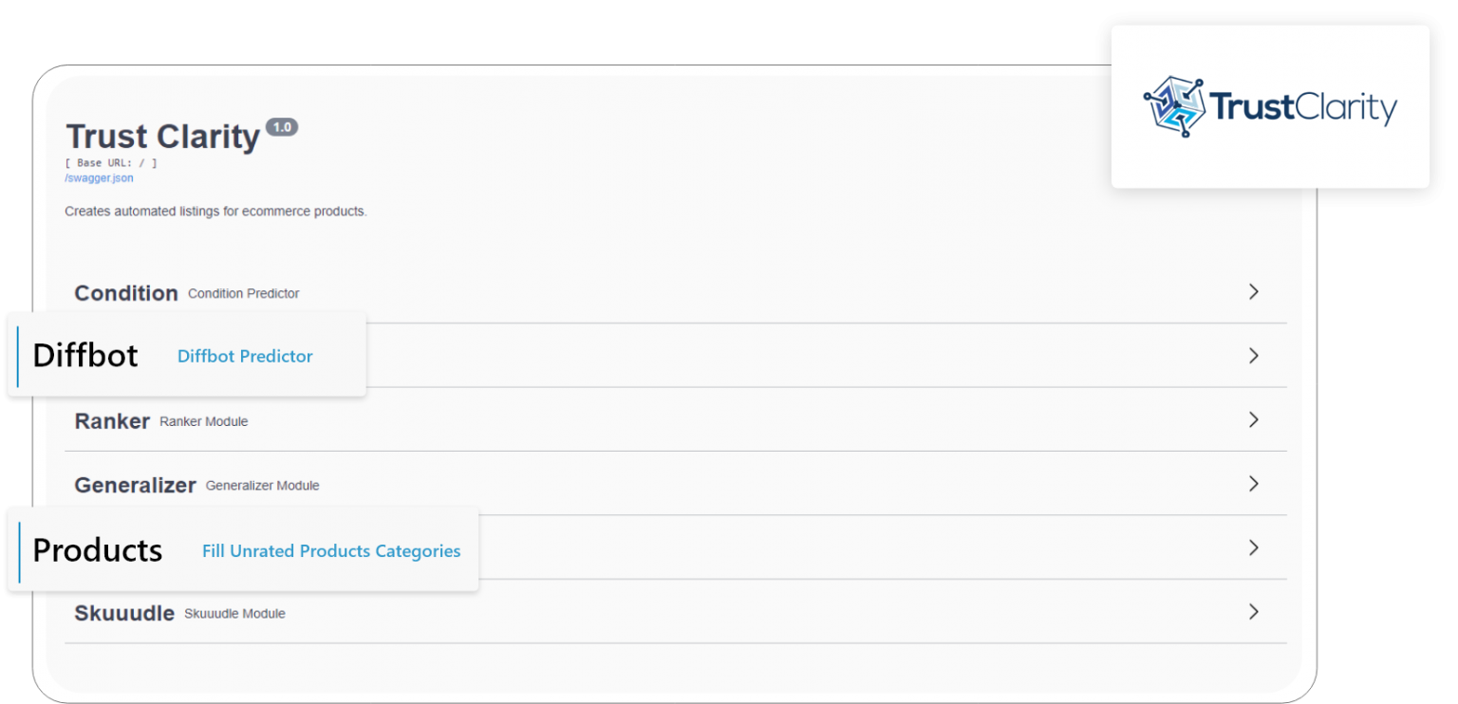Image resolution: width=1458 pixels, height=704 pixels.
Task: Click the Products callout label
Action: 97,549
